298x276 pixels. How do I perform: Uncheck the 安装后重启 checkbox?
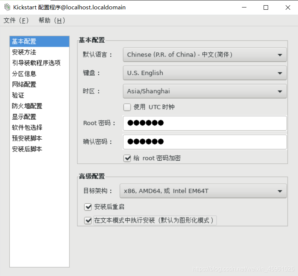pyautogui.click(x=88, y=207)
